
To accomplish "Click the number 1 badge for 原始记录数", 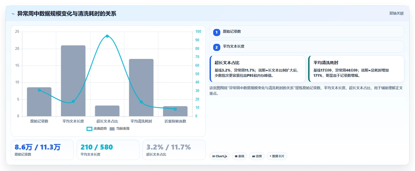I will (x=216, y=32).
